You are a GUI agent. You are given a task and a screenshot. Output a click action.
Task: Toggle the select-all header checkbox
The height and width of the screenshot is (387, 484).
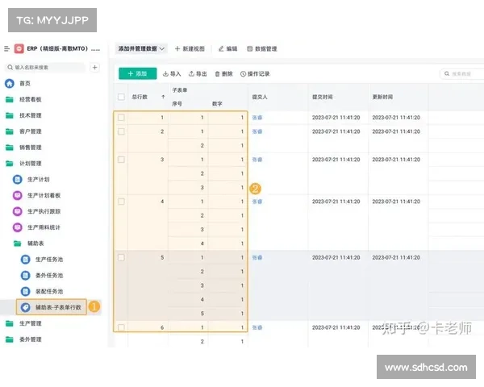pos(121,97)
